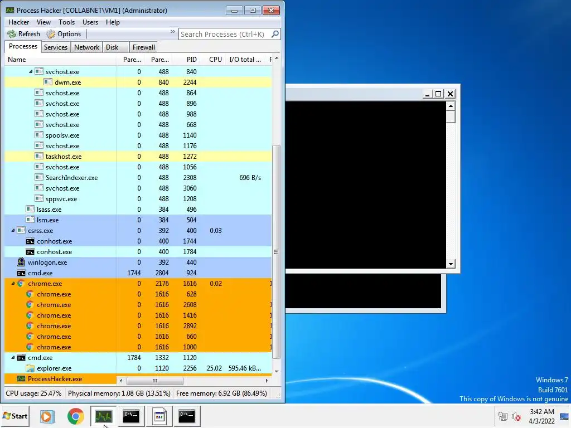This screenshot has width=571, height=428.
Task: Switch to the Firewall tab
Action: point(143,47)
